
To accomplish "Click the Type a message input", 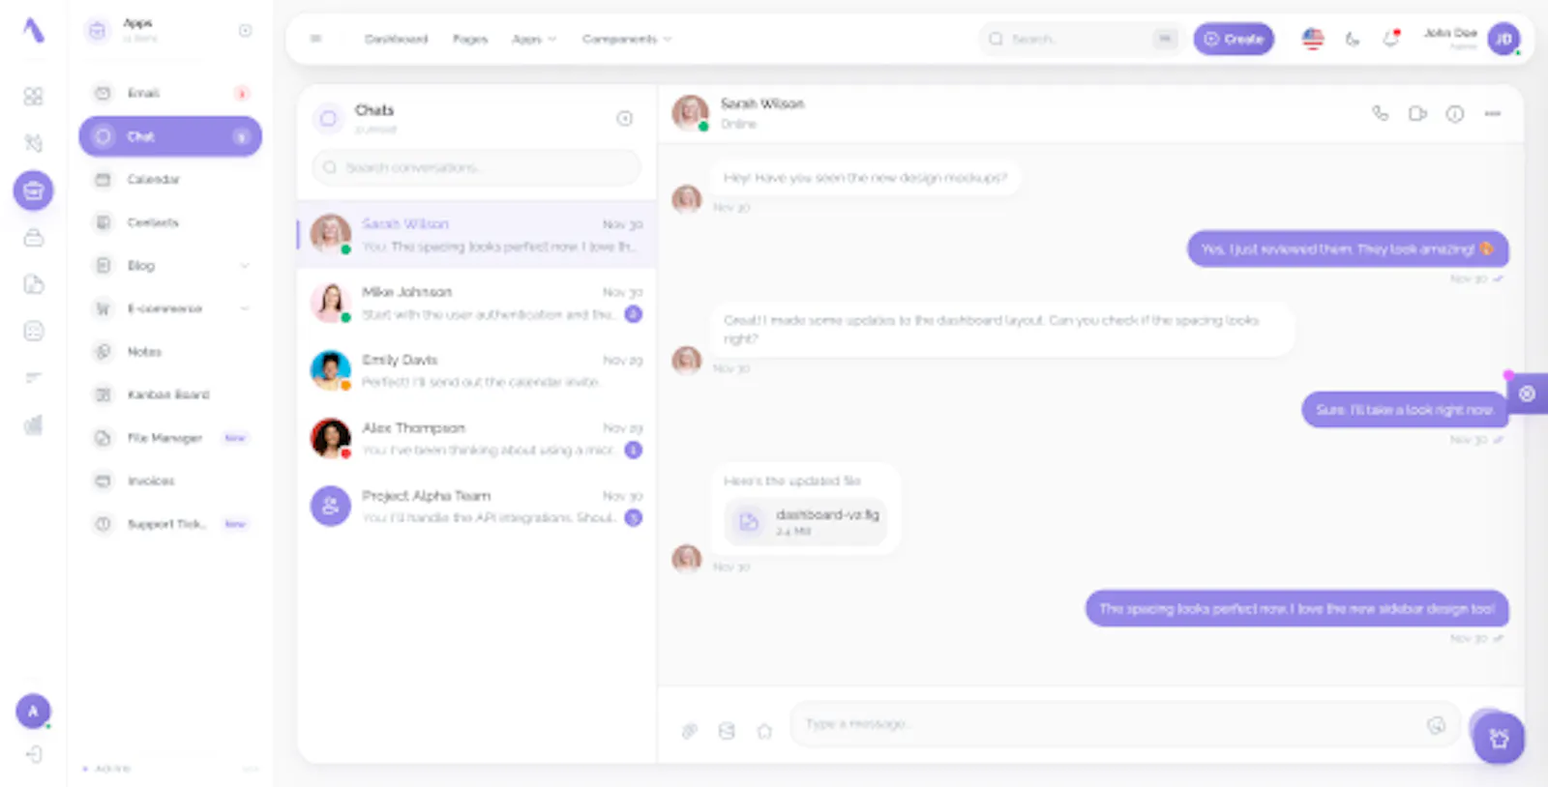I will [x=1124, y=724].
